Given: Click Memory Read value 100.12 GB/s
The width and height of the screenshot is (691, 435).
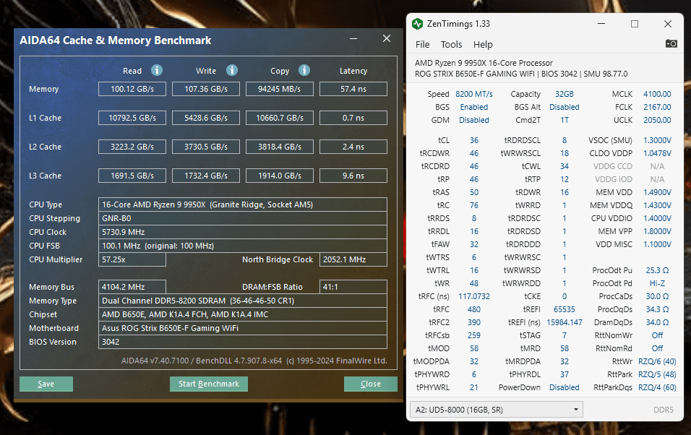Looking at the screenshot, I should (x=132, y=89).
